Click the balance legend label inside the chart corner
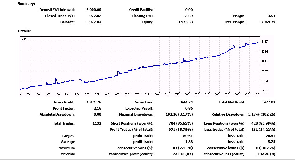The image size is (295, 160). [x=24, y=39]
